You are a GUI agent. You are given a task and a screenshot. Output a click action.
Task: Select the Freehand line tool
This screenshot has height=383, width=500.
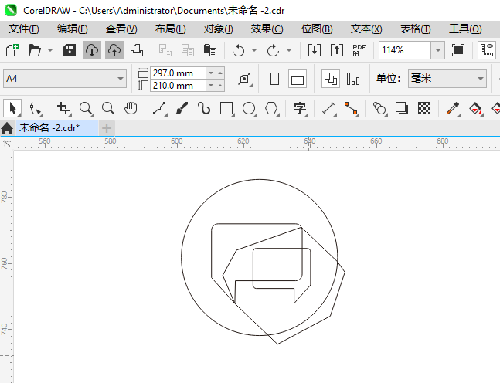(159, 108)
